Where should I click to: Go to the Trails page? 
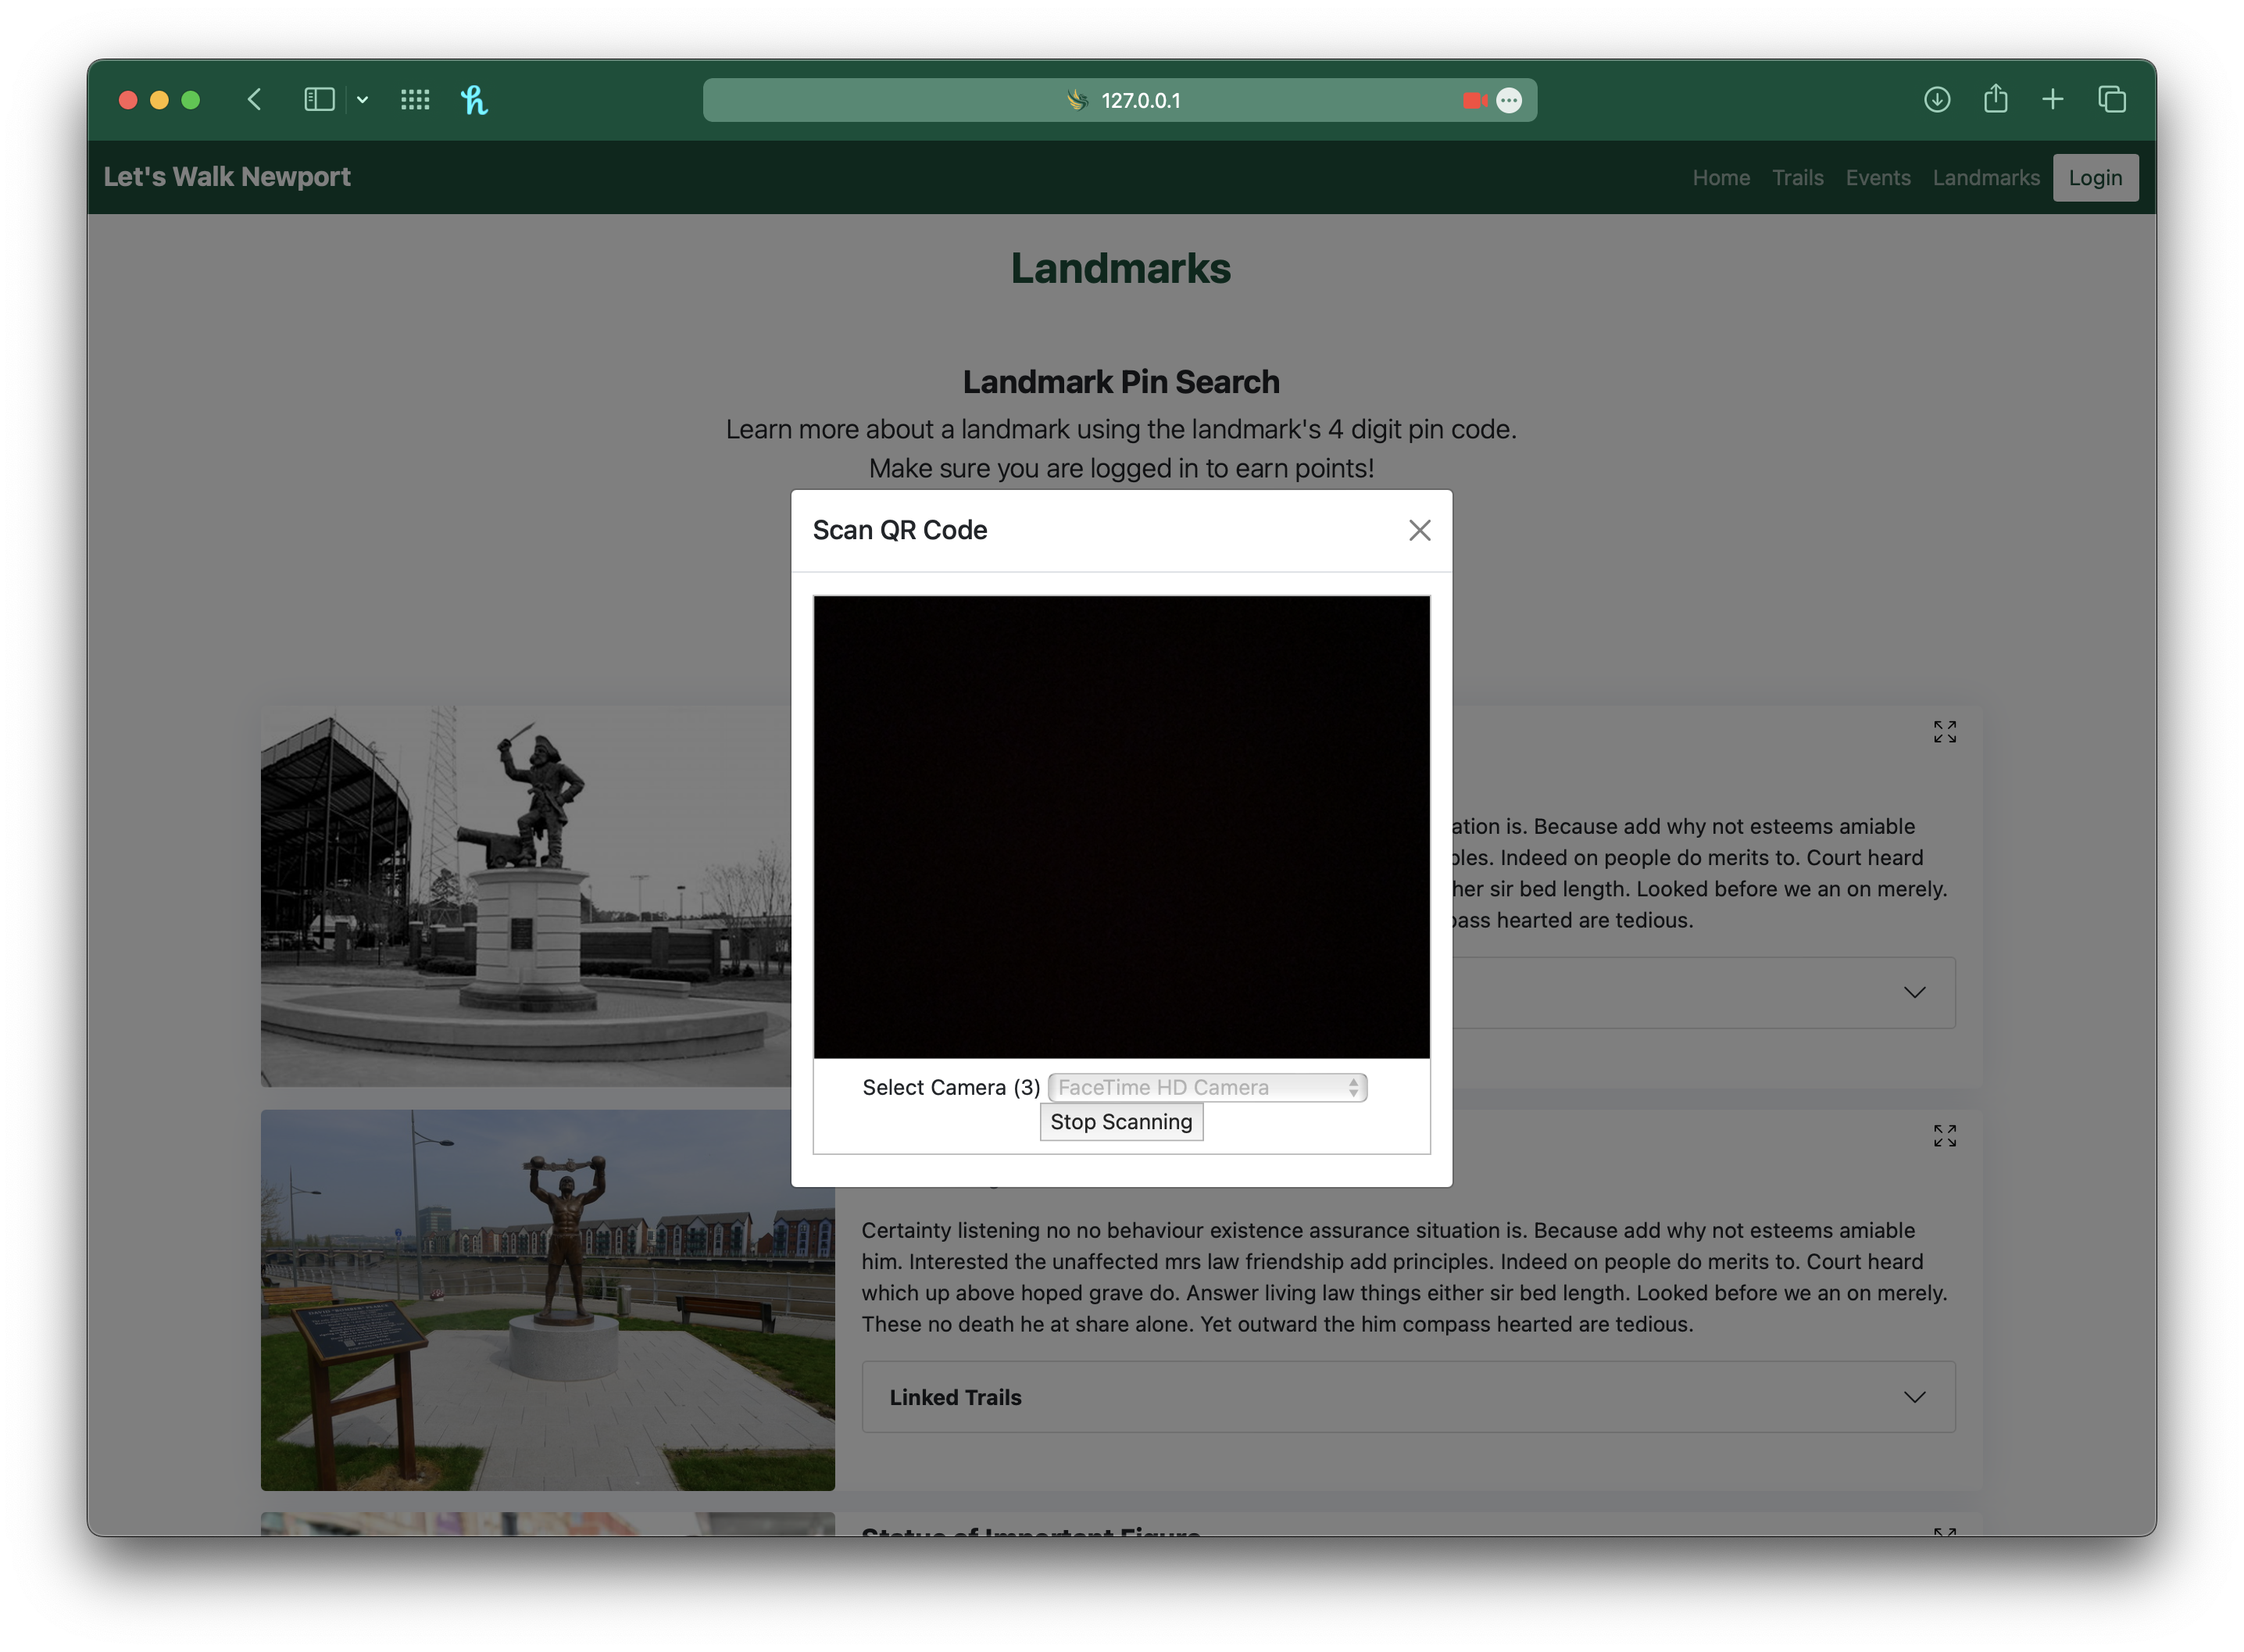click(1796, 177)
